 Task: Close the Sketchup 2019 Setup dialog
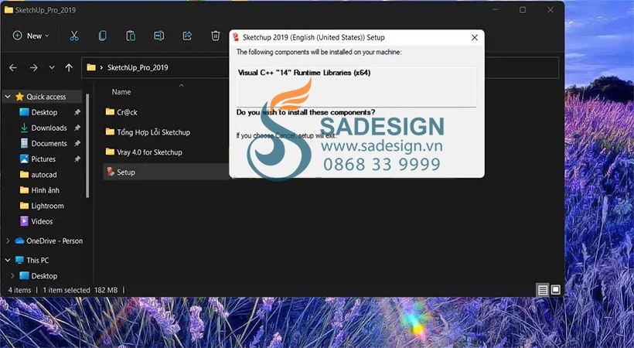[475, 38]
